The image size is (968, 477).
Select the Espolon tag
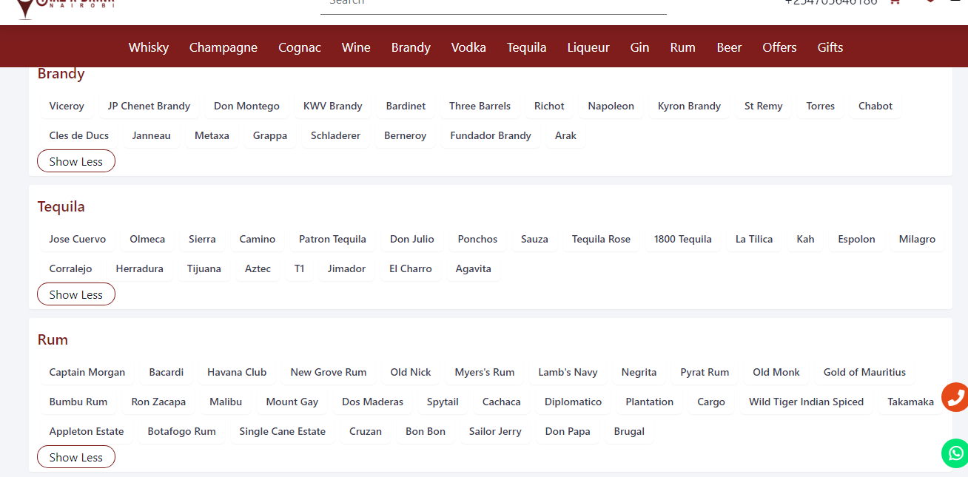[x=856, y=239]
